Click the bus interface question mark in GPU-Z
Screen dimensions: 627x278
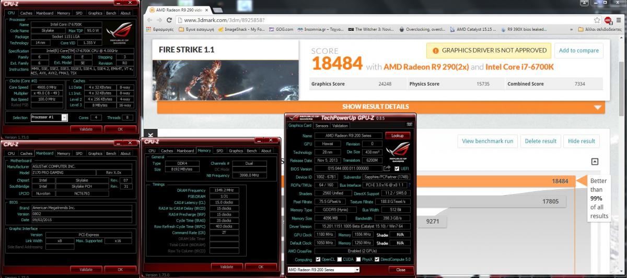point(409,185)
